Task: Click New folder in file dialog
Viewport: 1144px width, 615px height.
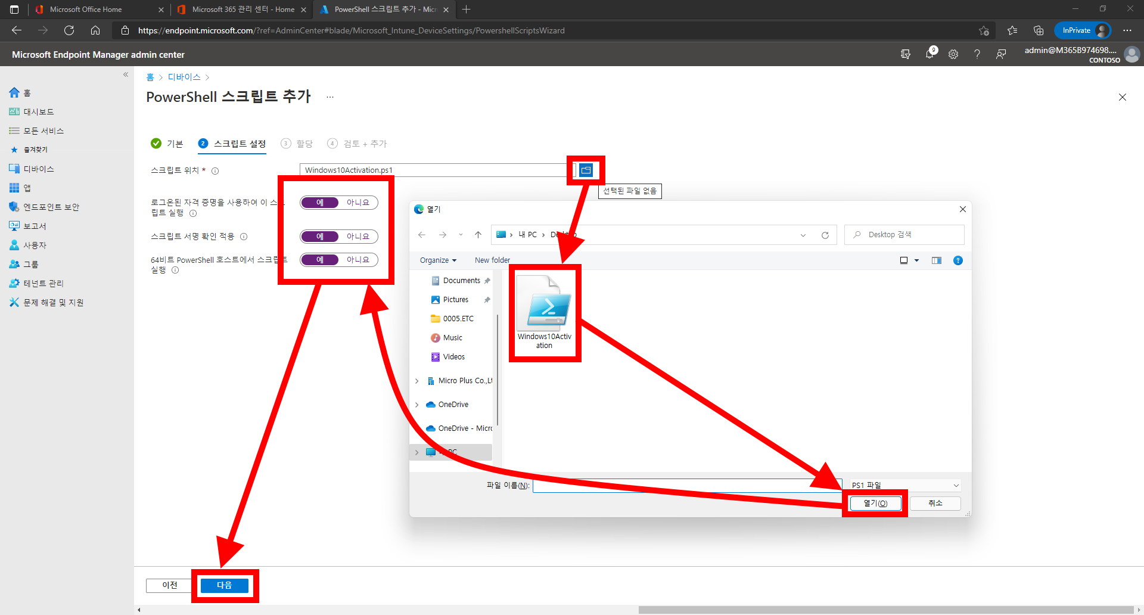Action: pyautogui.click(x=492, y=260)
